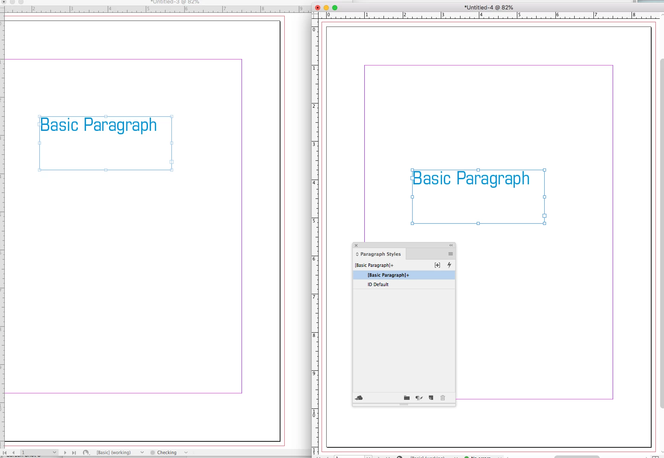The width and height of the screenshot is (664, 458).
Task: Select the Paragraph Styles tab
Action: (380, 254)
